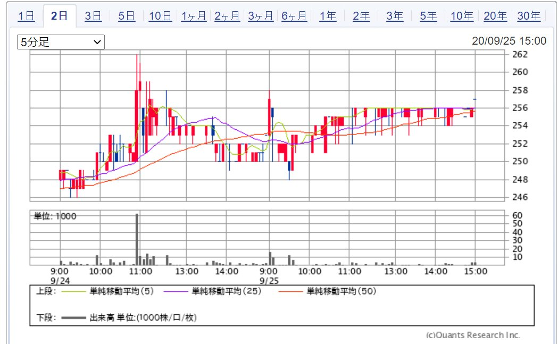The height and width of the screenshot is (344, 558).
Task: Show the 30年 chart
Action: (529, 16)
